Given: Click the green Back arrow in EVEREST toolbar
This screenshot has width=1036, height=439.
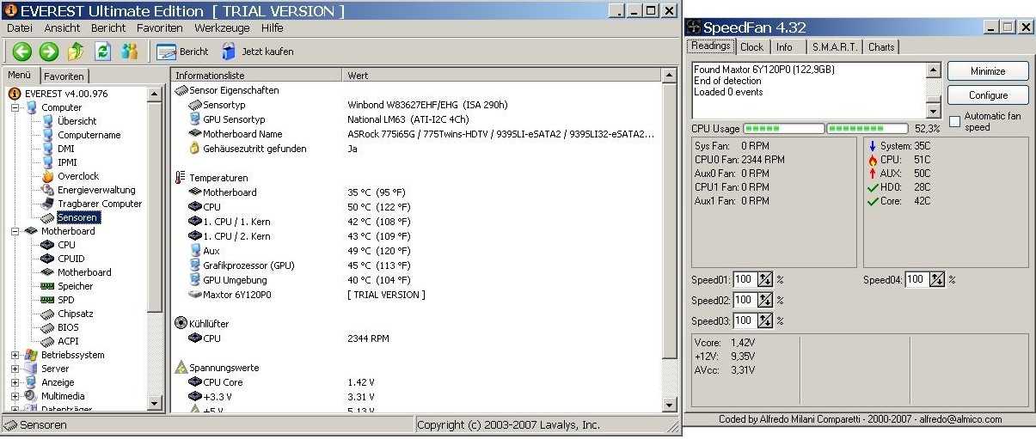Looking at the screenshot, I should [22, 52].
